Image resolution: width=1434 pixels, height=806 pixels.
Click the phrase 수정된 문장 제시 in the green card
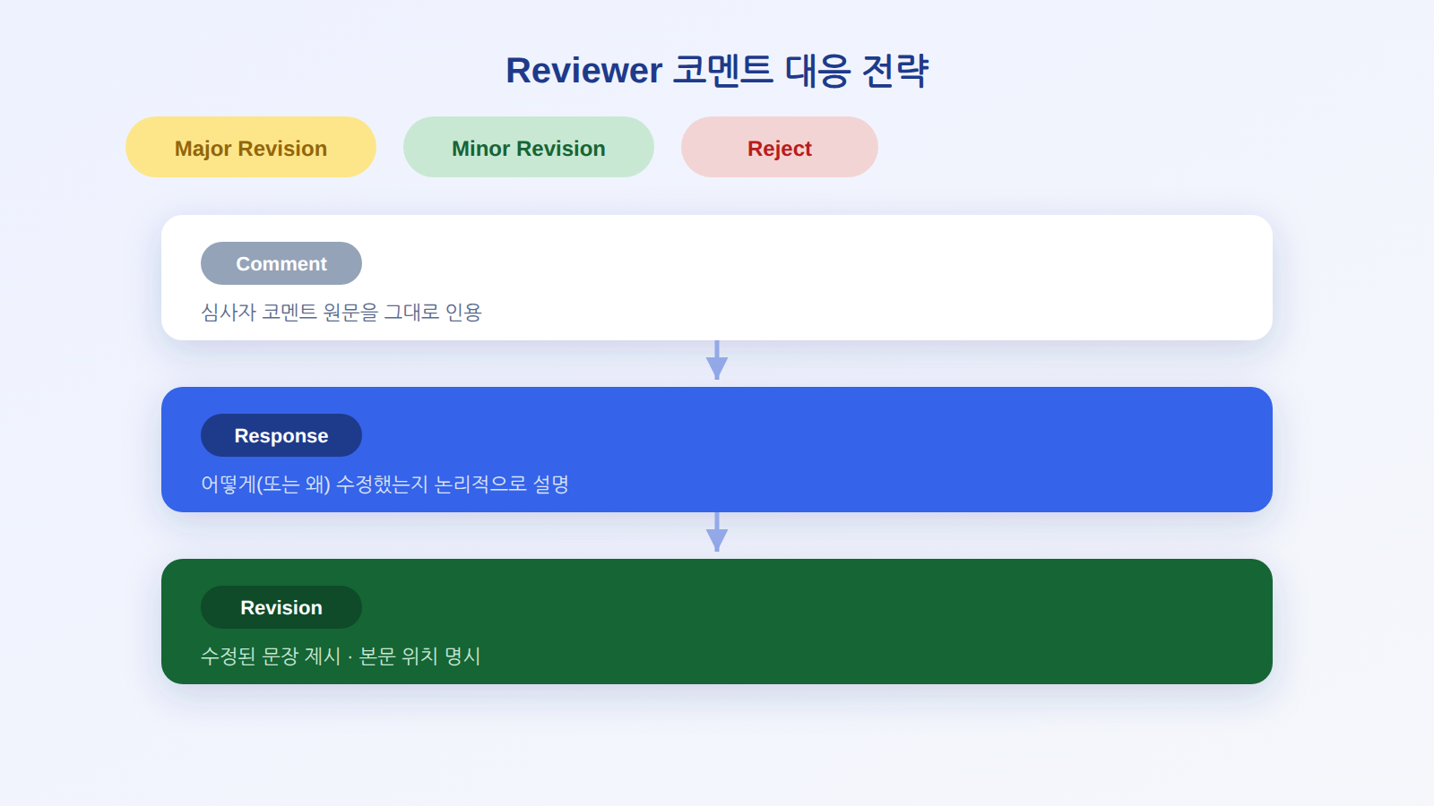(271, 656)
